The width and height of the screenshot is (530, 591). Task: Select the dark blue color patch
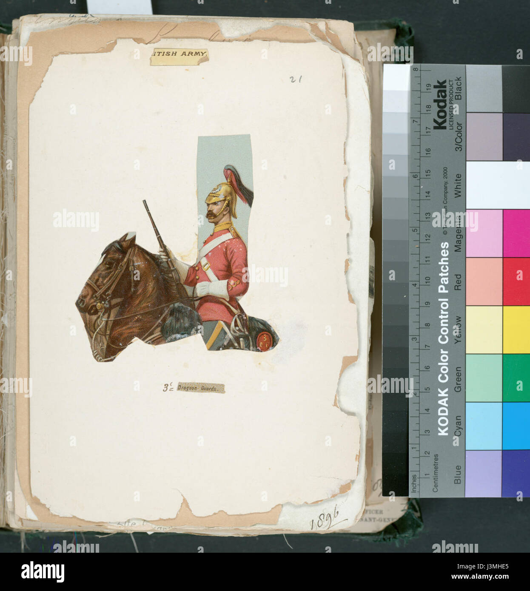516,473
